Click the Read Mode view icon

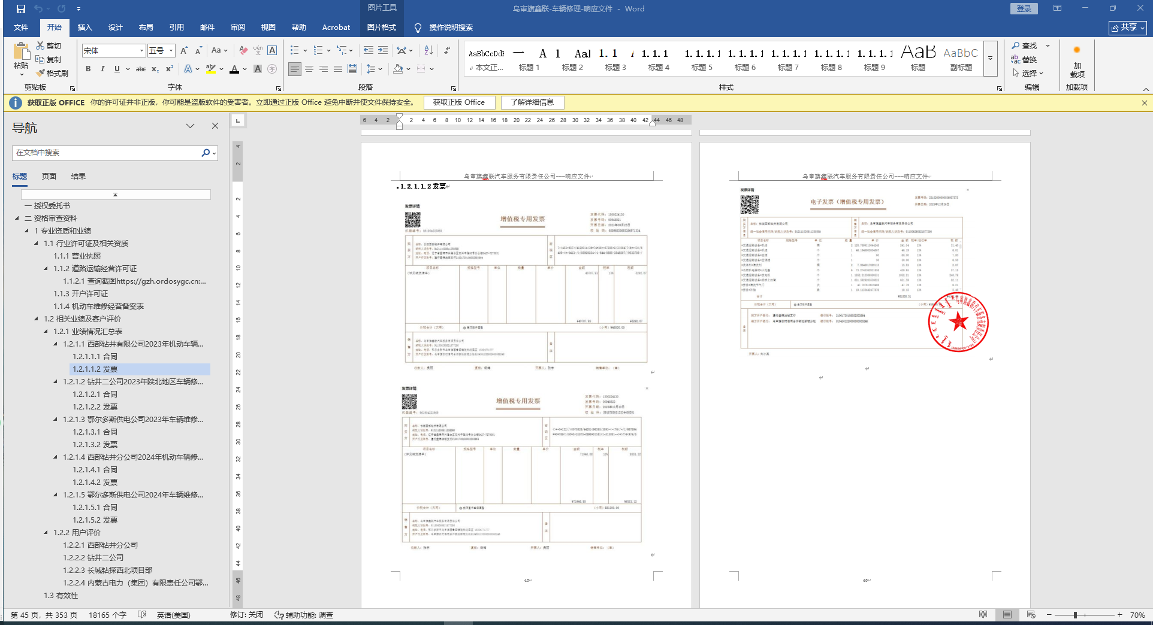983,615
